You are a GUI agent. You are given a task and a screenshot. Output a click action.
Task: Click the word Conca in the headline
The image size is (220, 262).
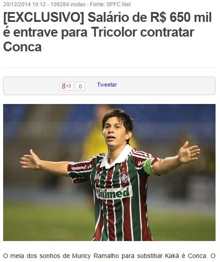[22, 47]
